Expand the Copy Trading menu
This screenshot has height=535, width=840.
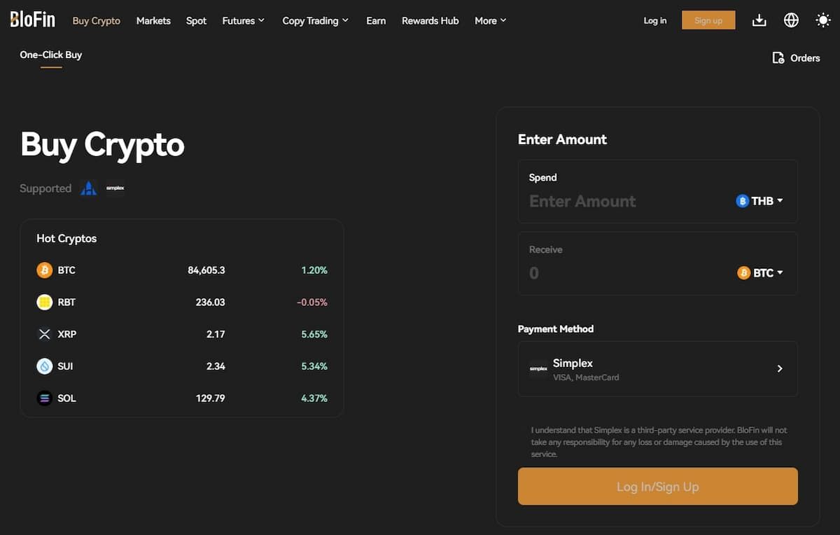[315, 21]
